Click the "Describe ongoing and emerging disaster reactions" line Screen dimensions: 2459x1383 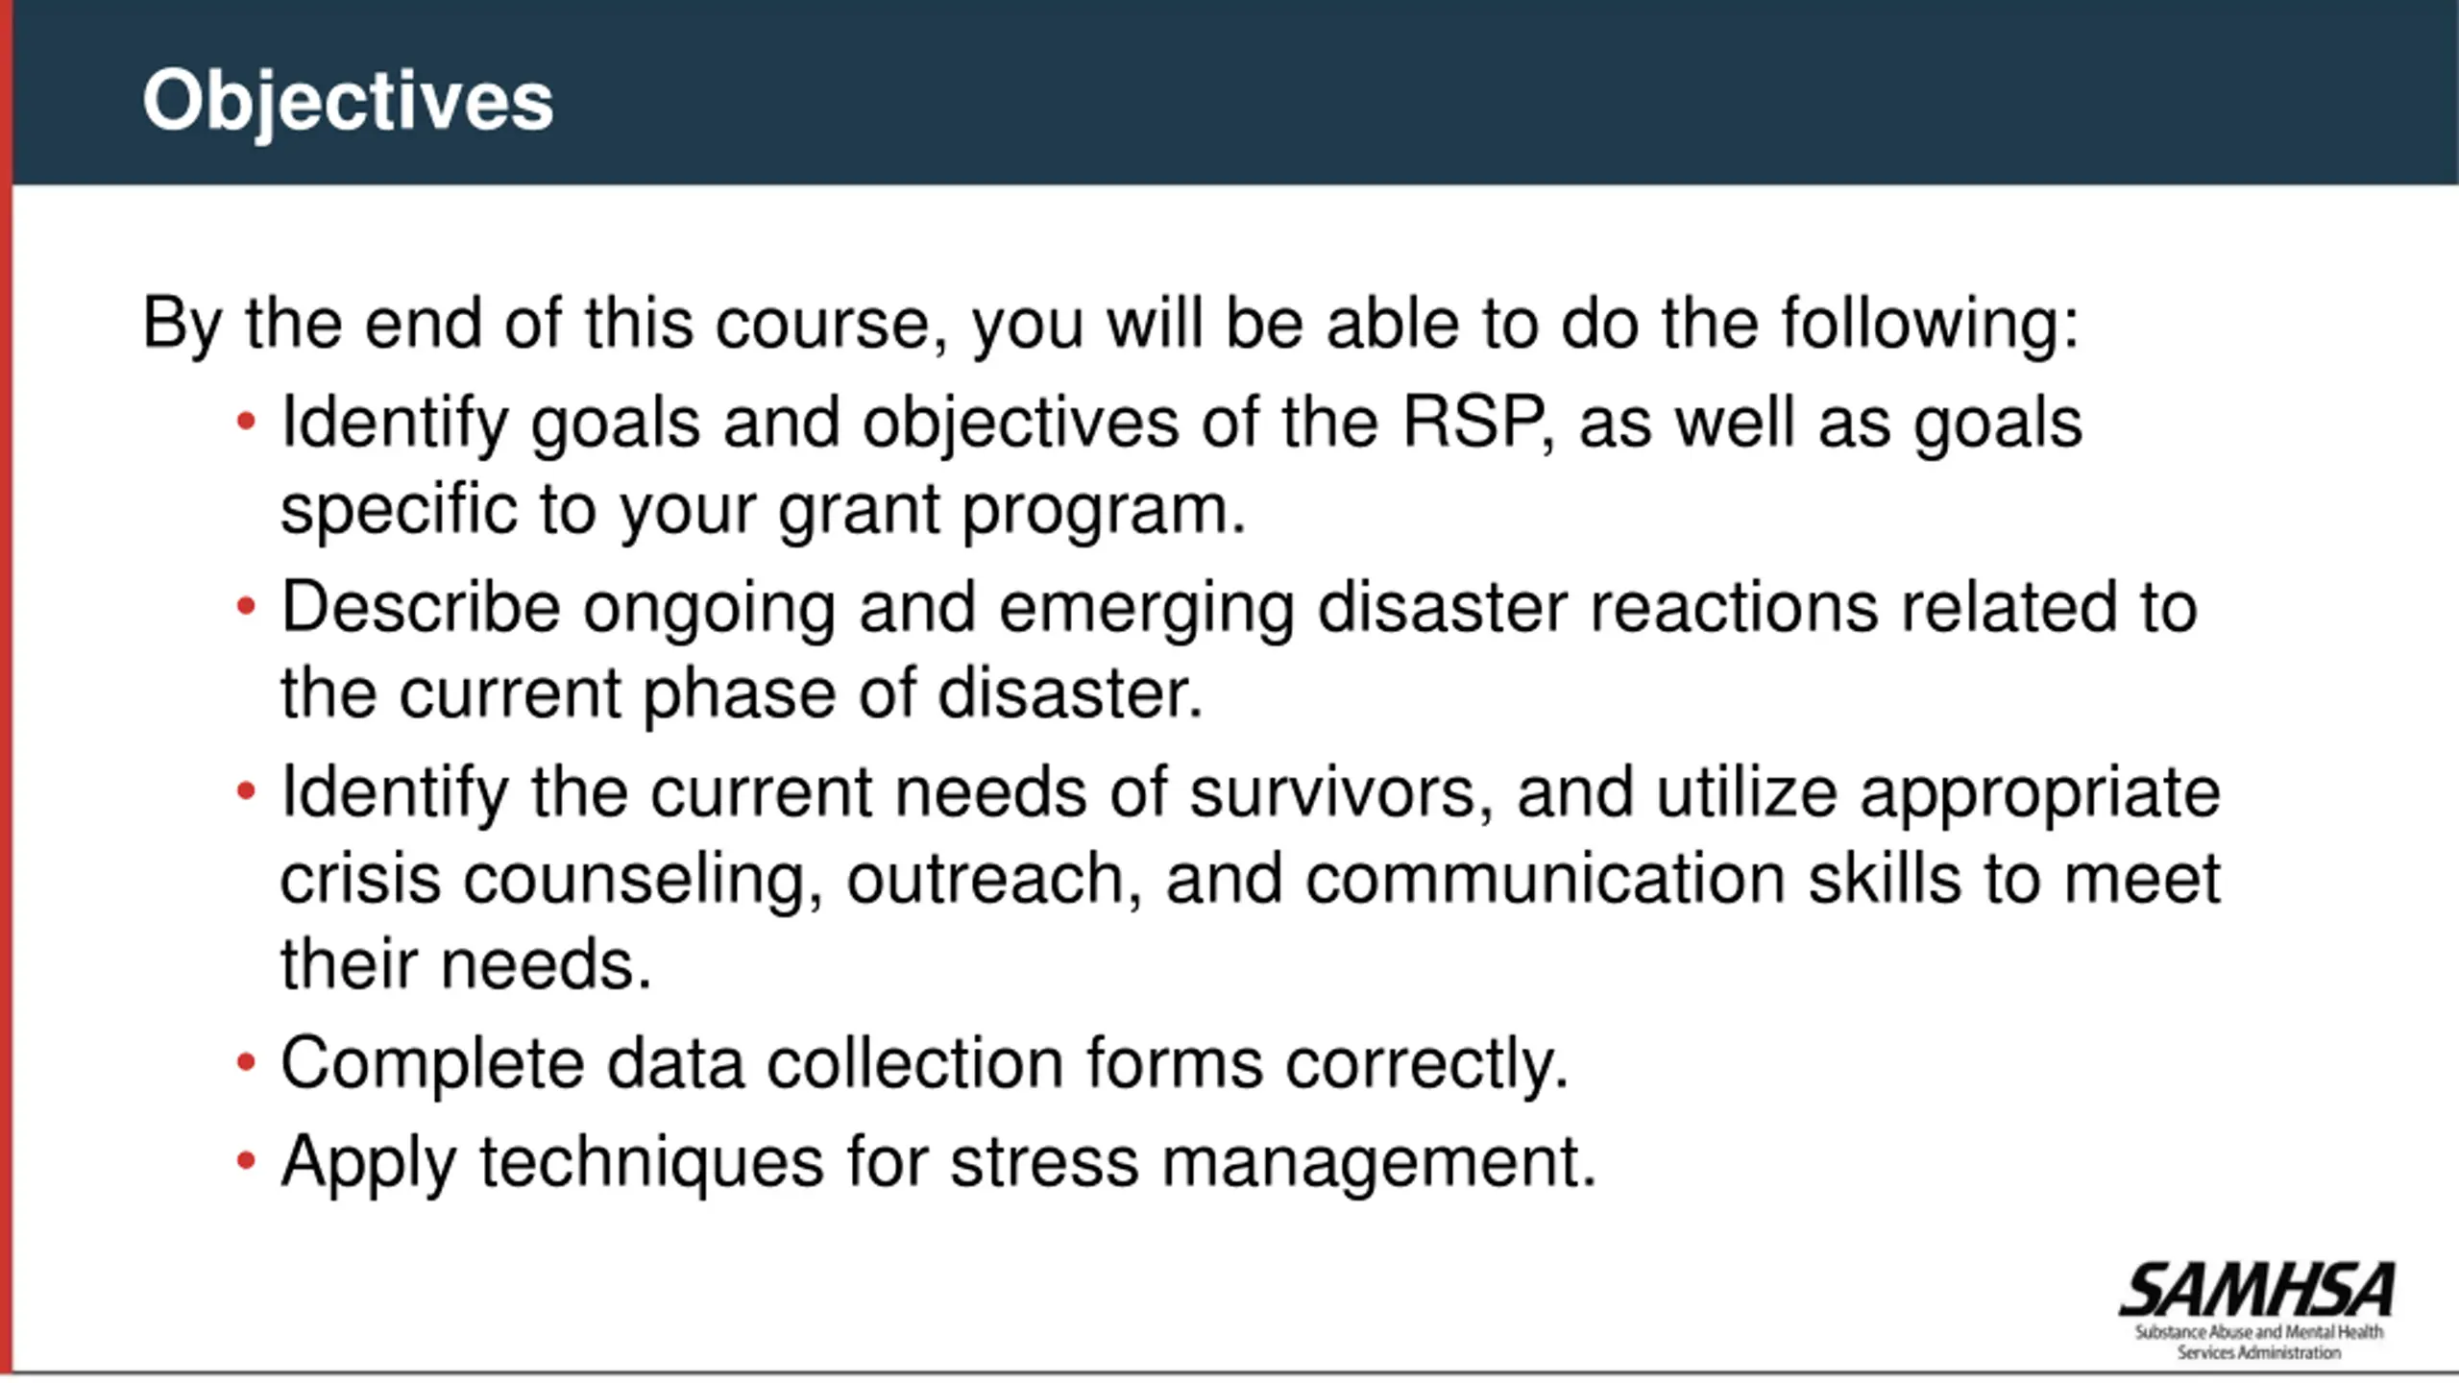tap(1239, 609)
